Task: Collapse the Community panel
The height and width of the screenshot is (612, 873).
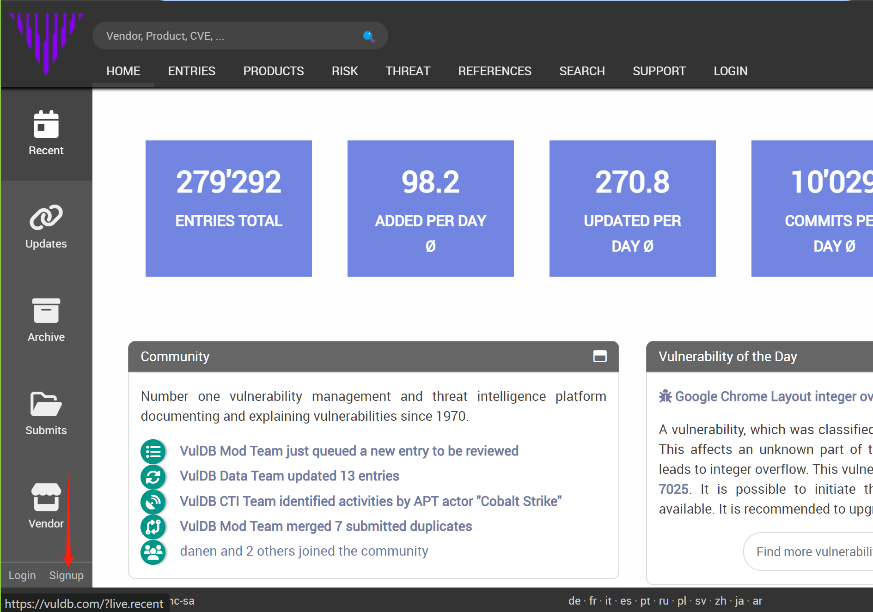Action: [600, 356]
